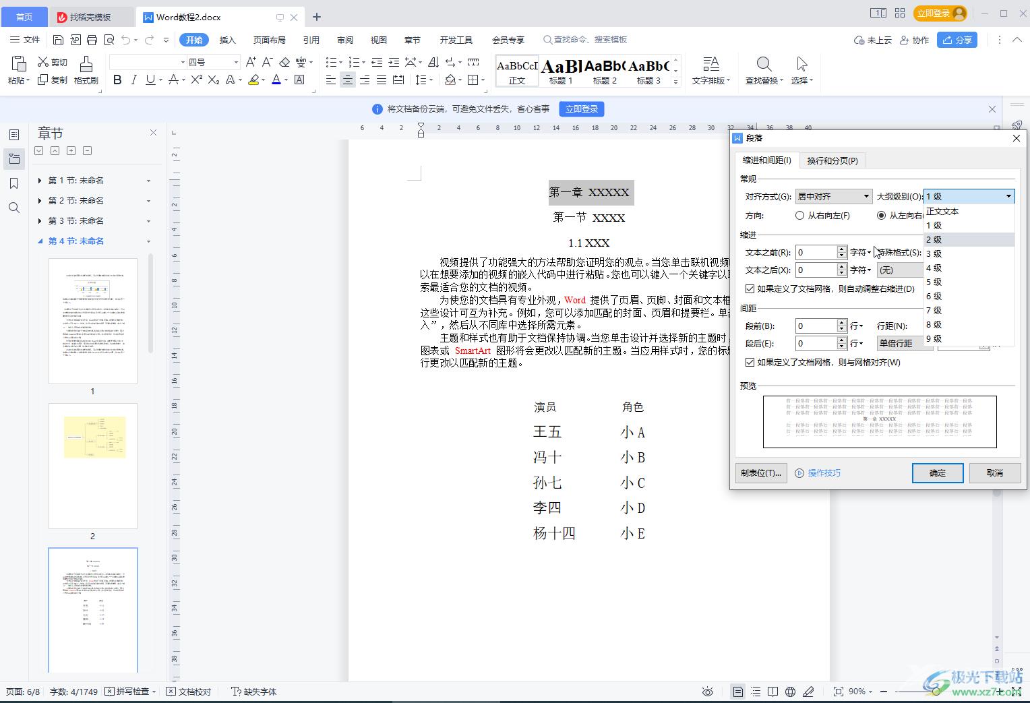Toggle auto-adjust right indent checkbox
The width and height of the screenshot is (1030, 703).
(750, 288)
